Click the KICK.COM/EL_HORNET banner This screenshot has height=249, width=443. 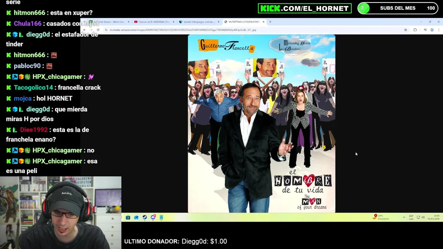(x=305, y=8)
